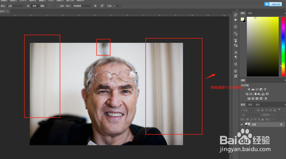Switch to the 路径 (Paths) tab
Viewport: 286px width, 159px height.
pos(258,105)
